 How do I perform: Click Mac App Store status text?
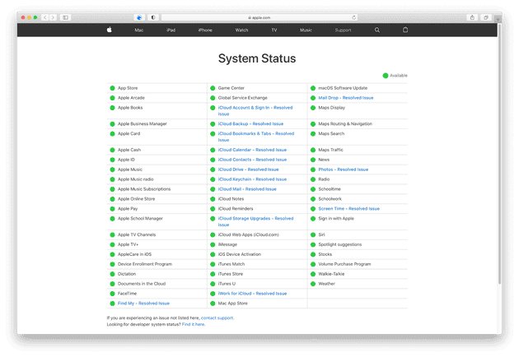(x=232, y=304)
